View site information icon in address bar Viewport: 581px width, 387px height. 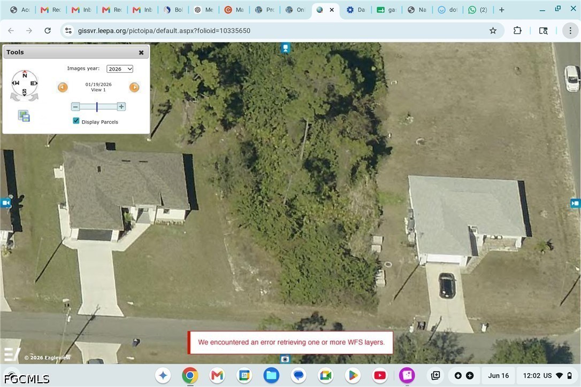[x=68, y=31]
